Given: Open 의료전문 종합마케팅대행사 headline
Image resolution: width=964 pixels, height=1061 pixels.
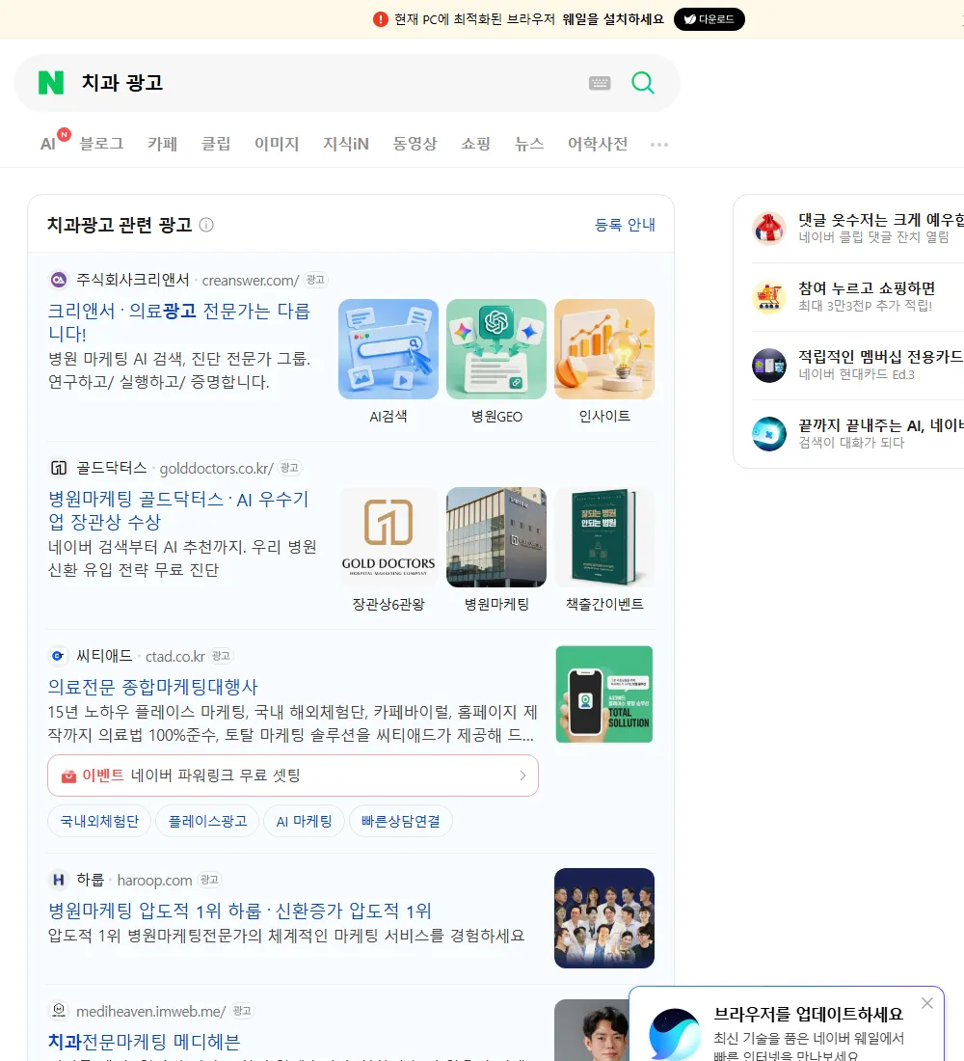Looking at the screenshot, I should click(x=153, y=687).
